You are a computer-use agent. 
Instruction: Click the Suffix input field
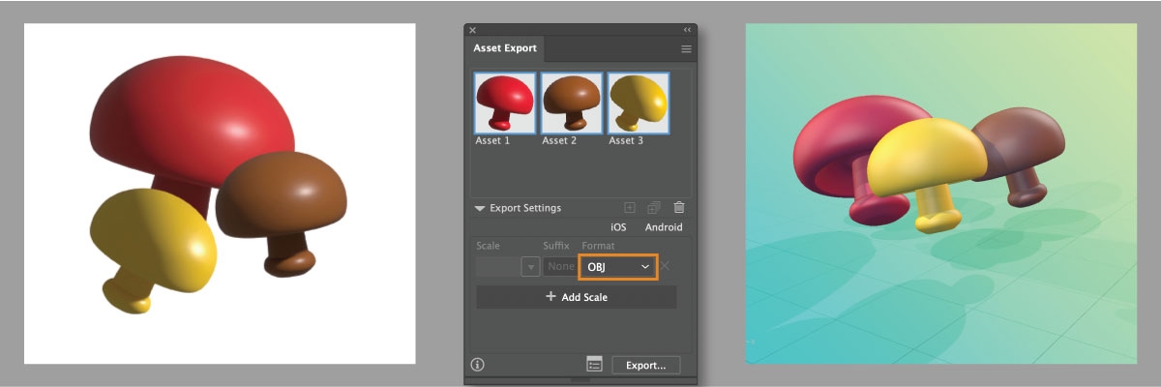(559, 266)
